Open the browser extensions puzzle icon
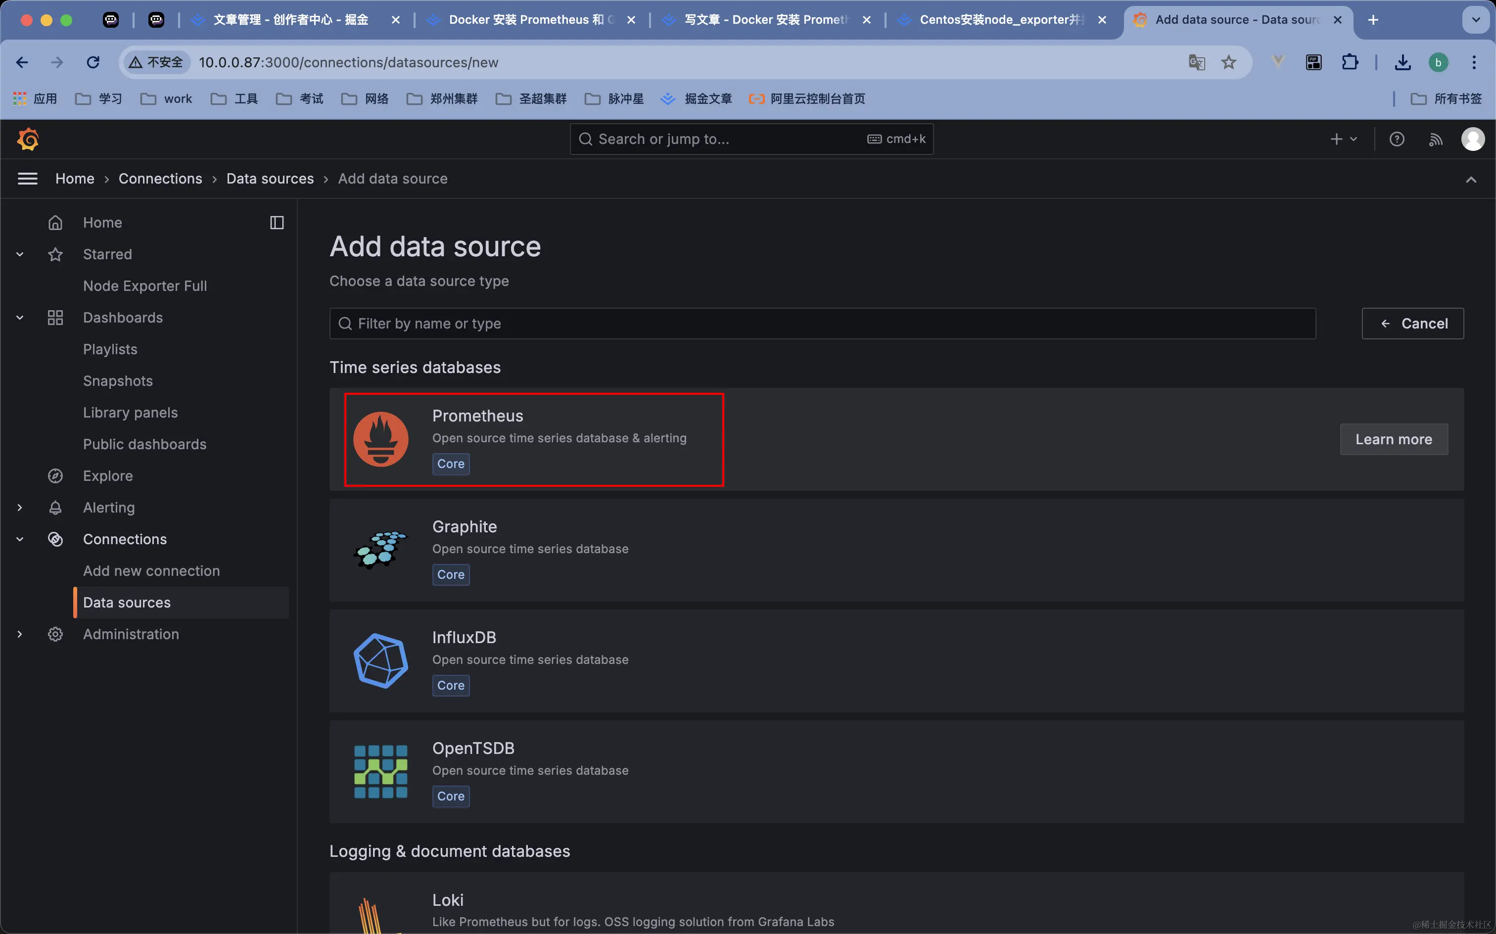This screenshot has height=934, width=1496. tap(1350, 62)
